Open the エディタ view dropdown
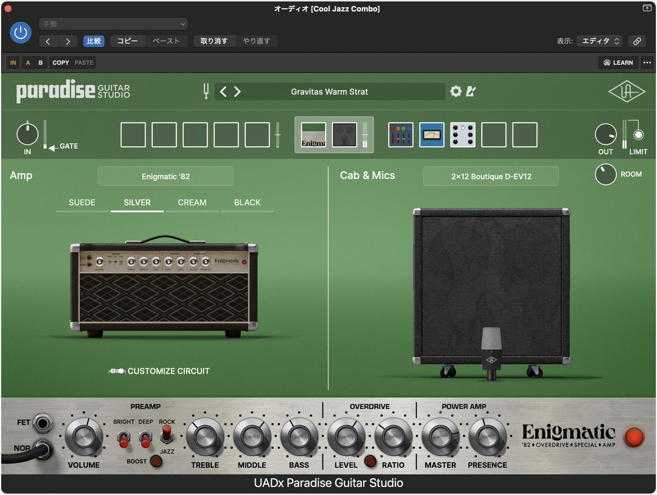657x495 pixels. tap(600, 41)
